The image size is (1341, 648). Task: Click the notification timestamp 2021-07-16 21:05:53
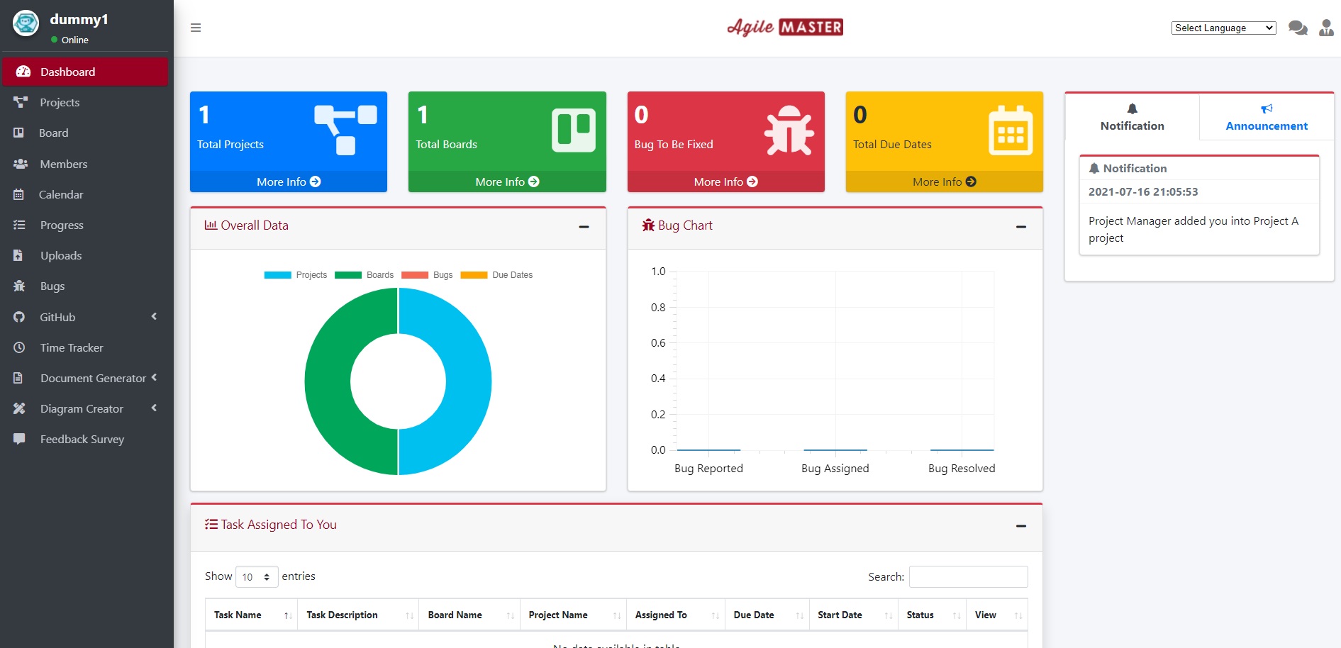click(1143, 191)
